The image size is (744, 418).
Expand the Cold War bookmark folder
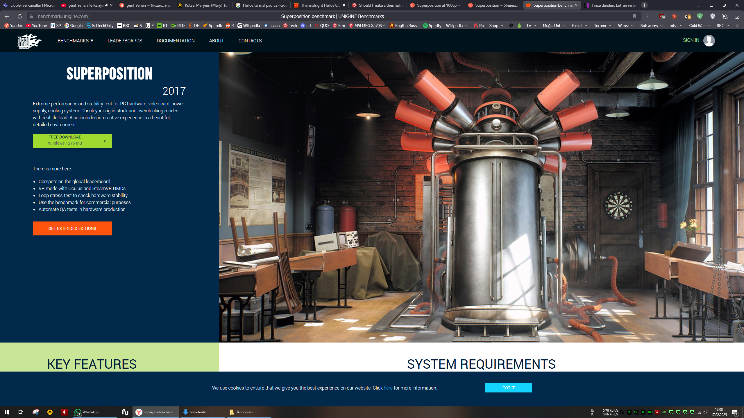[699, 26]
